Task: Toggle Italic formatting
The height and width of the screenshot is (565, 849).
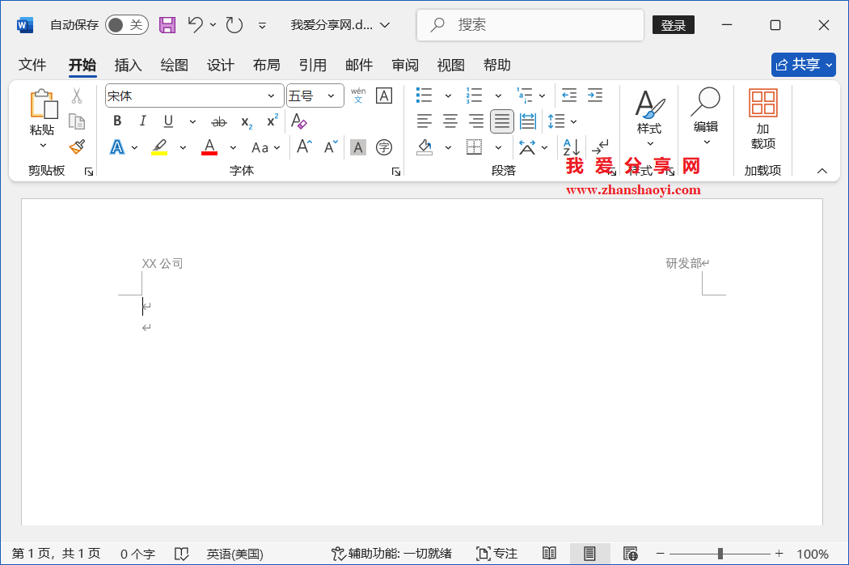Action: point(142,121)
